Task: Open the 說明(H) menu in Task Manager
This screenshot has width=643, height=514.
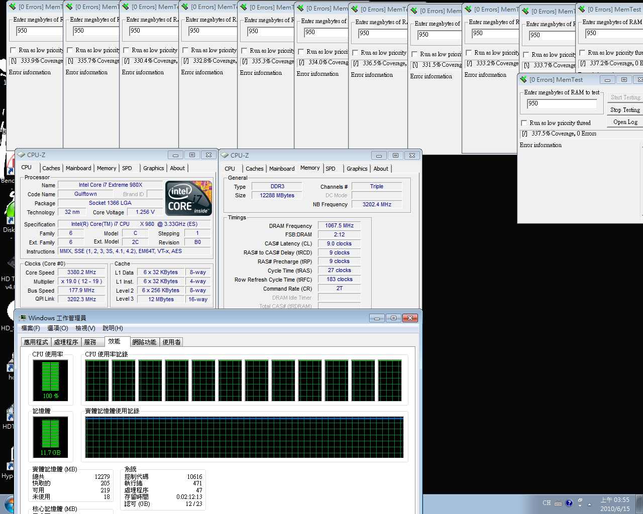Action: (113, 328)
